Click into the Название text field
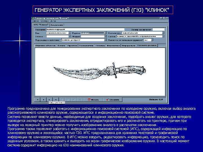The height and width of the screenshot is (152, 203). click(x=85, y=30)
